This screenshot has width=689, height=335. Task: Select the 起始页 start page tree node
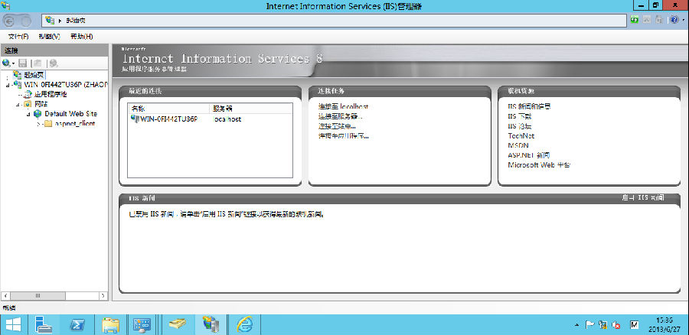click(34, 75)
